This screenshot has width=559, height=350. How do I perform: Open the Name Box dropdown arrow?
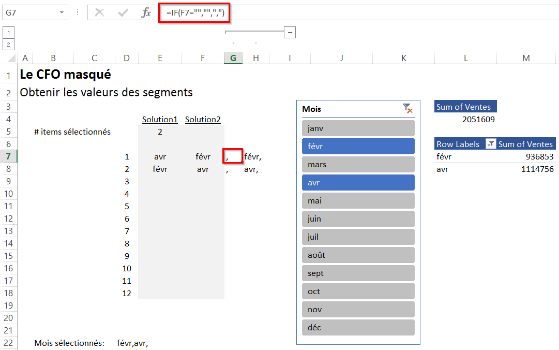[62, 13]
